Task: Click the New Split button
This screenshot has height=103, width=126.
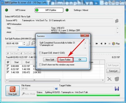Action: click(x=50, y=60)
